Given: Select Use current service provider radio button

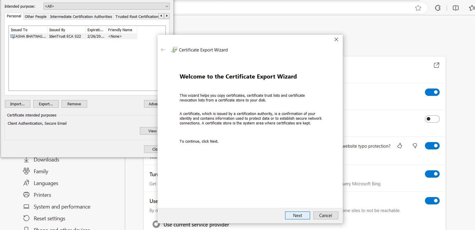Looking at the screenshot, I should pyautogui.click(x=156, y=224).
